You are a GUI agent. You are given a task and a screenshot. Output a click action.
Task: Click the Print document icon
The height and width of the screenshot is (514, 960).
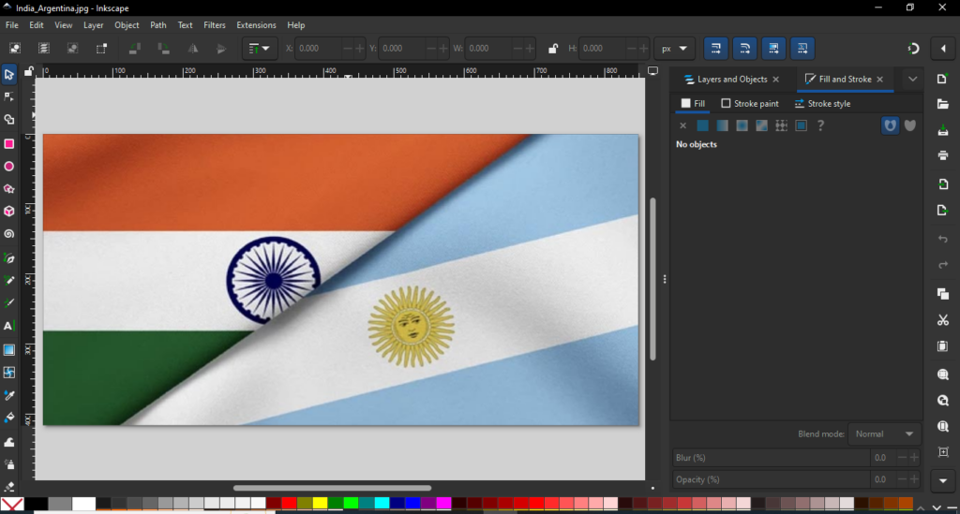(x=943, y=155)
